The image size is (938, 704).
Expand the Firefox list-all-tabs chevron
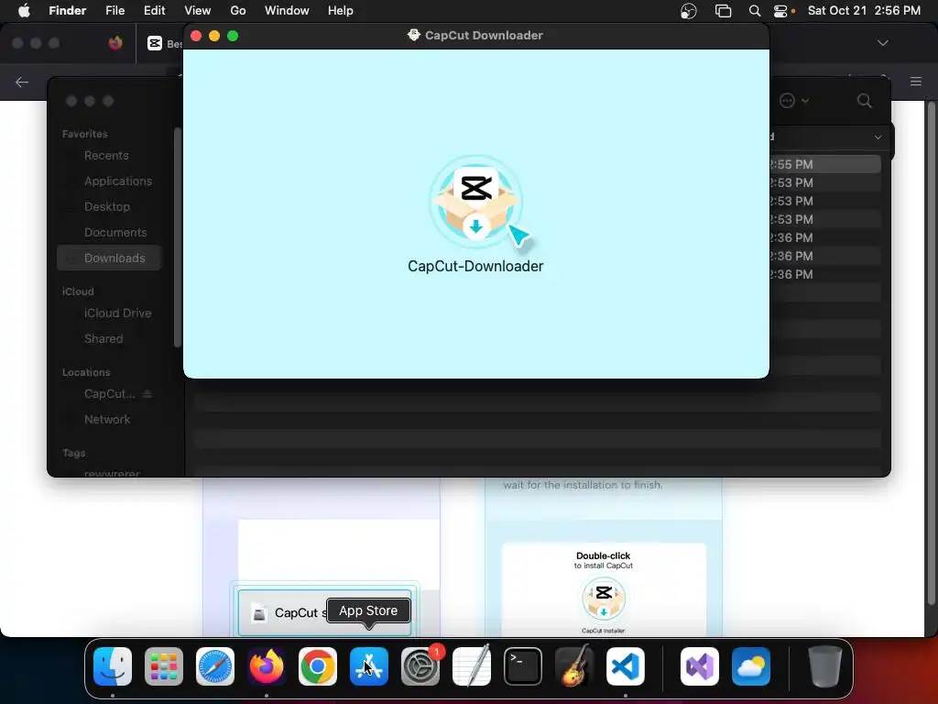tap(883, 43)
